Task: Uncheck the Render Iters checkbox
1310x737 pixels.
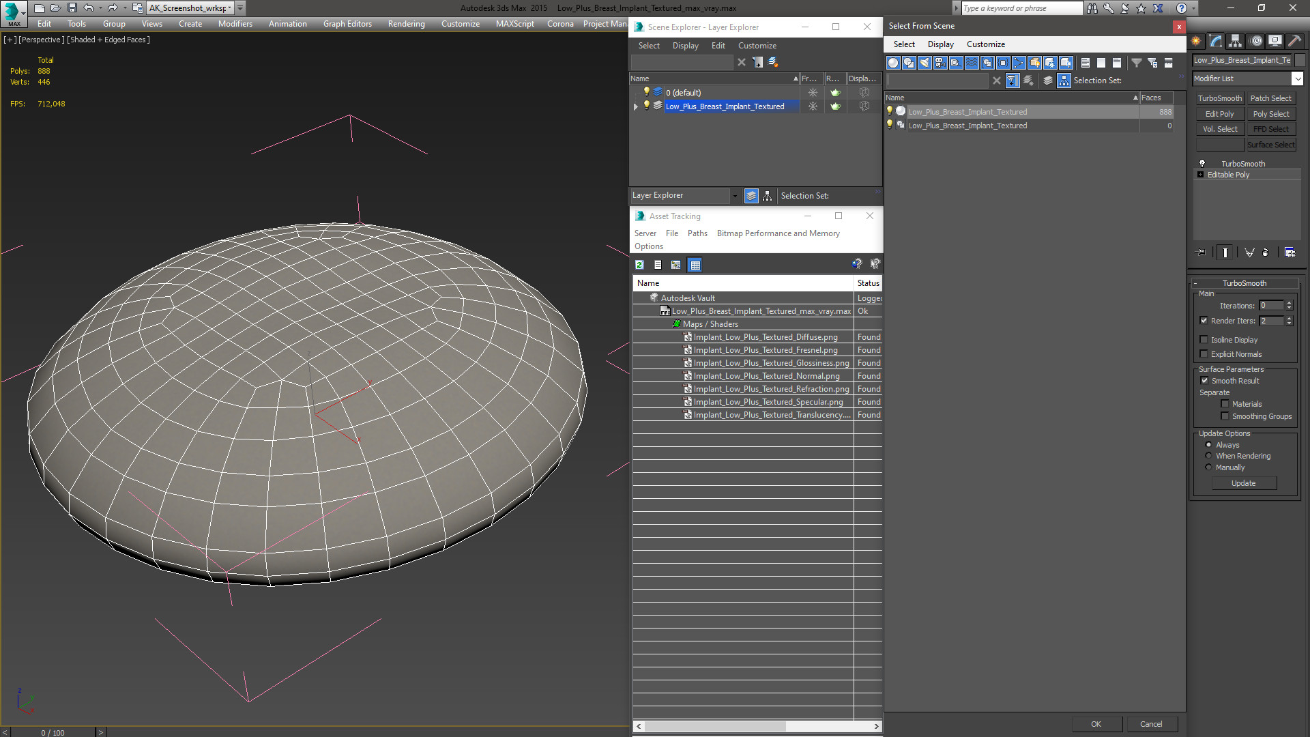Action: tap(1204, 321)
